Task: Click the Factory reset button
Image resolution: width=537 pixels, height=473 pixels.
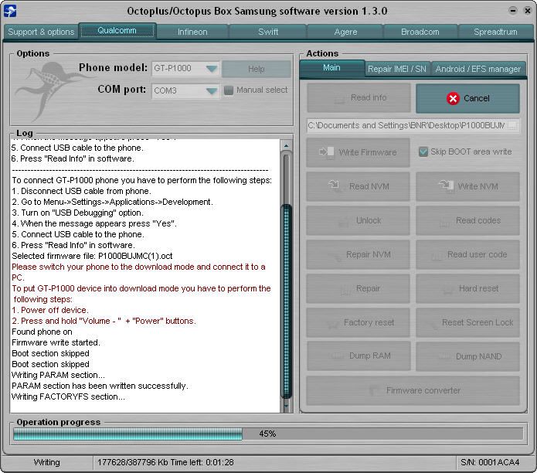Action: (358, 322)
